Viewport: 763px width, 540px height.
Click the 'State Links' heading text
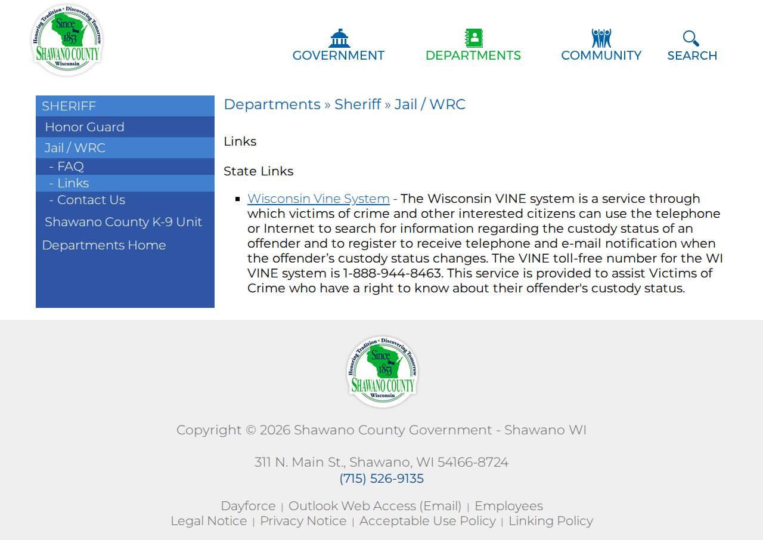[x=258, y=171]
